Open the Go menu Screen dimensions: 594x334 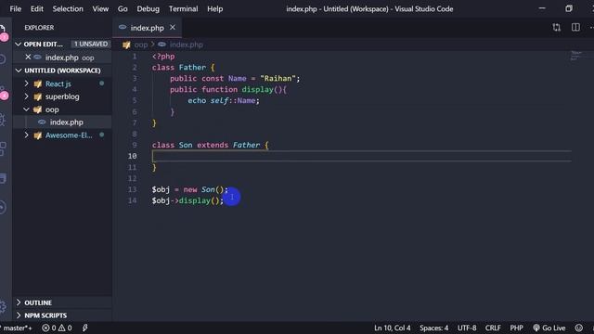[123, 8]
